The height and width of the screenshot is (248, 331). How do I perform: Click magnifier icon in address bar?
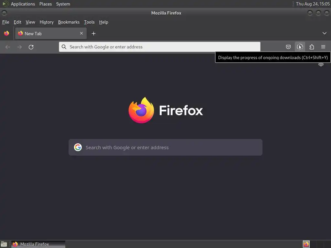(64, 47)
